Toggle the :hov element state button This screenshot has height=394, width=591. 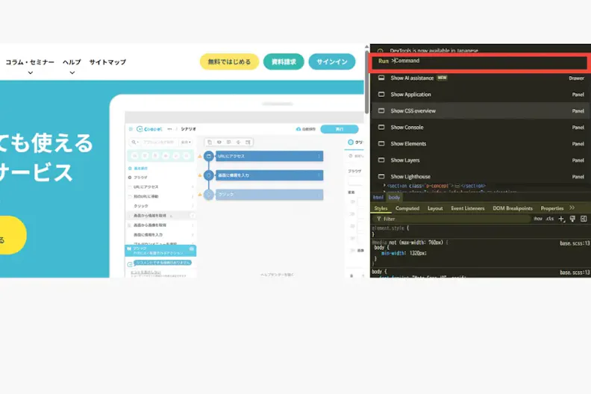coord(538,219)
